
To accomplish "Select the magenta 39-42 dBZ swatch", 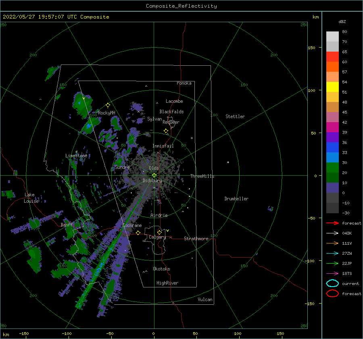I will (332, 127).
